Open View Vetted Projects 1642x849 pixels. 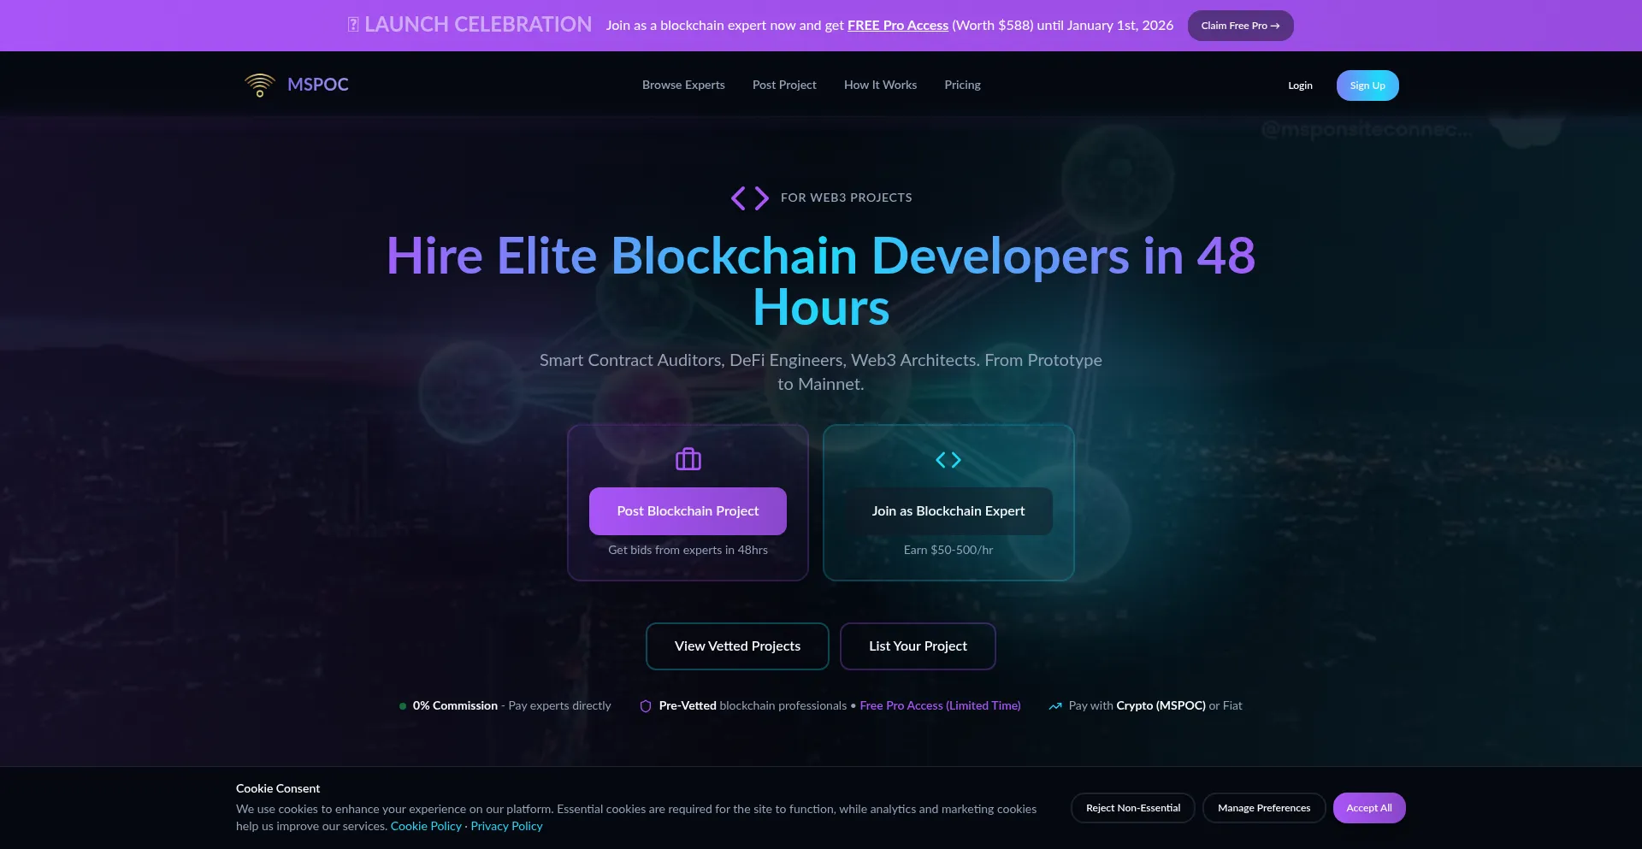click(737, 646)
